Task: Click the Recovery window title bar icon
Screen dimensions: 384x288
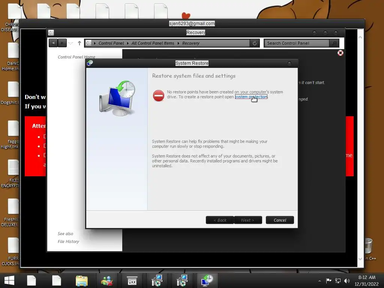Action: tap(51, 33)
